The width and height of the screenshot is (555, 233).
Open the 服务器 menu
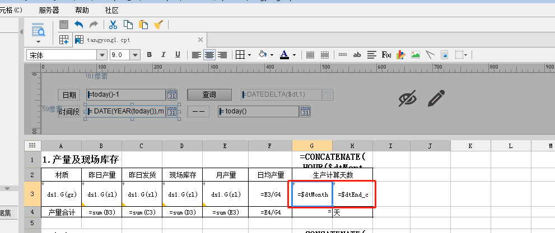pyautogui.click(x=49, y=10)
